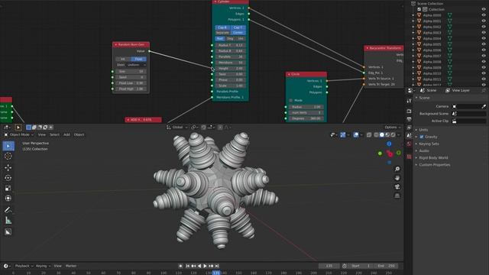489x275 pixels.
Task: Toggle use preview range clock icon
Action: (x=345, y=266)
